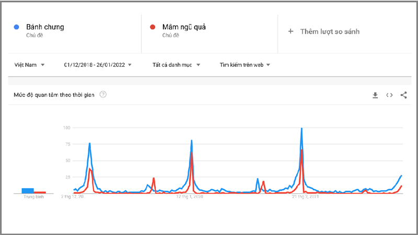418x235 pixels.
Task: Click the blue dot for Bánh chưng
Action: point(18,27)
